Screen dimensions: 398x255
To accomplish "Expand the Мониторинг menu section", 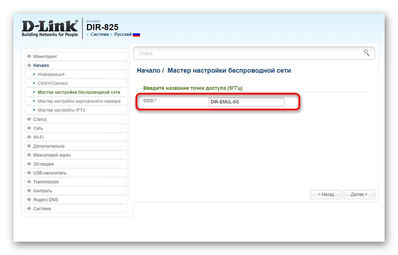I will 76,56.
